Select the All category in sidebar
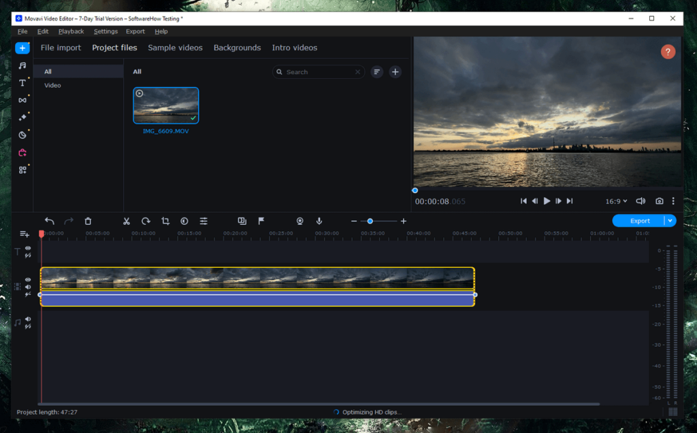The height and width of the screenshot is (433, 697). pos(78,71)
